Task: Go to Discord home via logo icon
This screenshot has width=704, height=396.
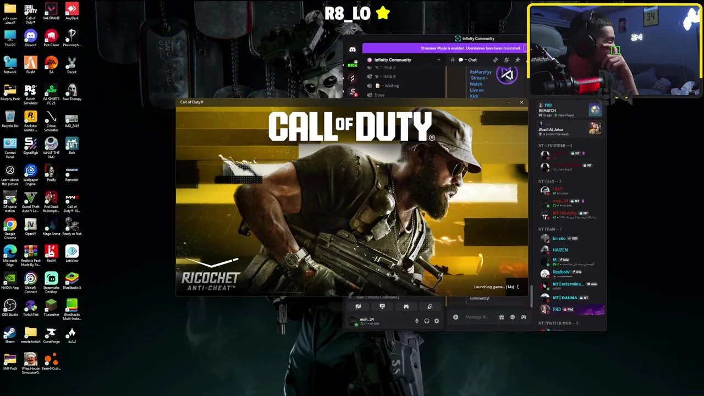Action: pyautogui.click(x=353, y=50)
